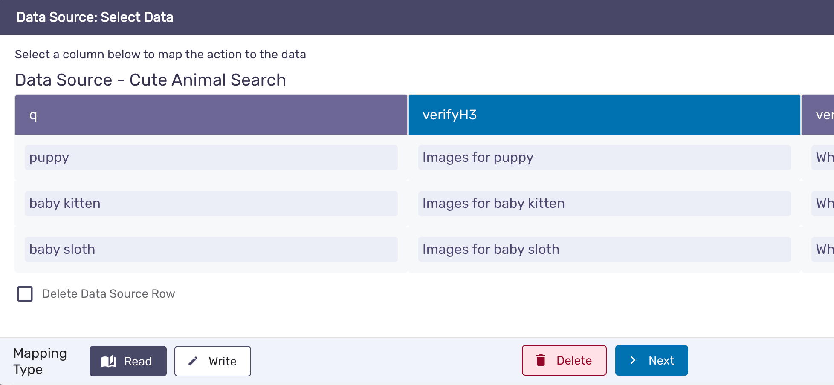The height and width of the screenshot is (385, 834).
Task: Click the 'baby sloth' cell
Action: (x=211, y=250)
